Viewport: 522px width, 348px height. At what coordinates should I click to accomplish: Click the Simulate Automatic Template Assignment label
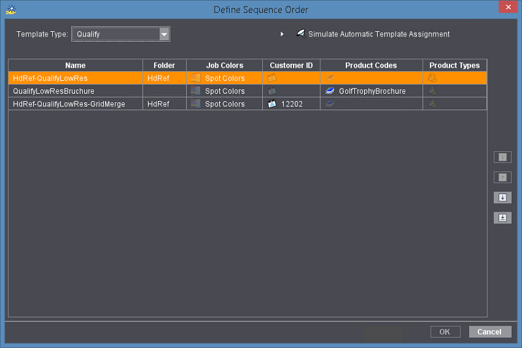click(x=378, y=34)
